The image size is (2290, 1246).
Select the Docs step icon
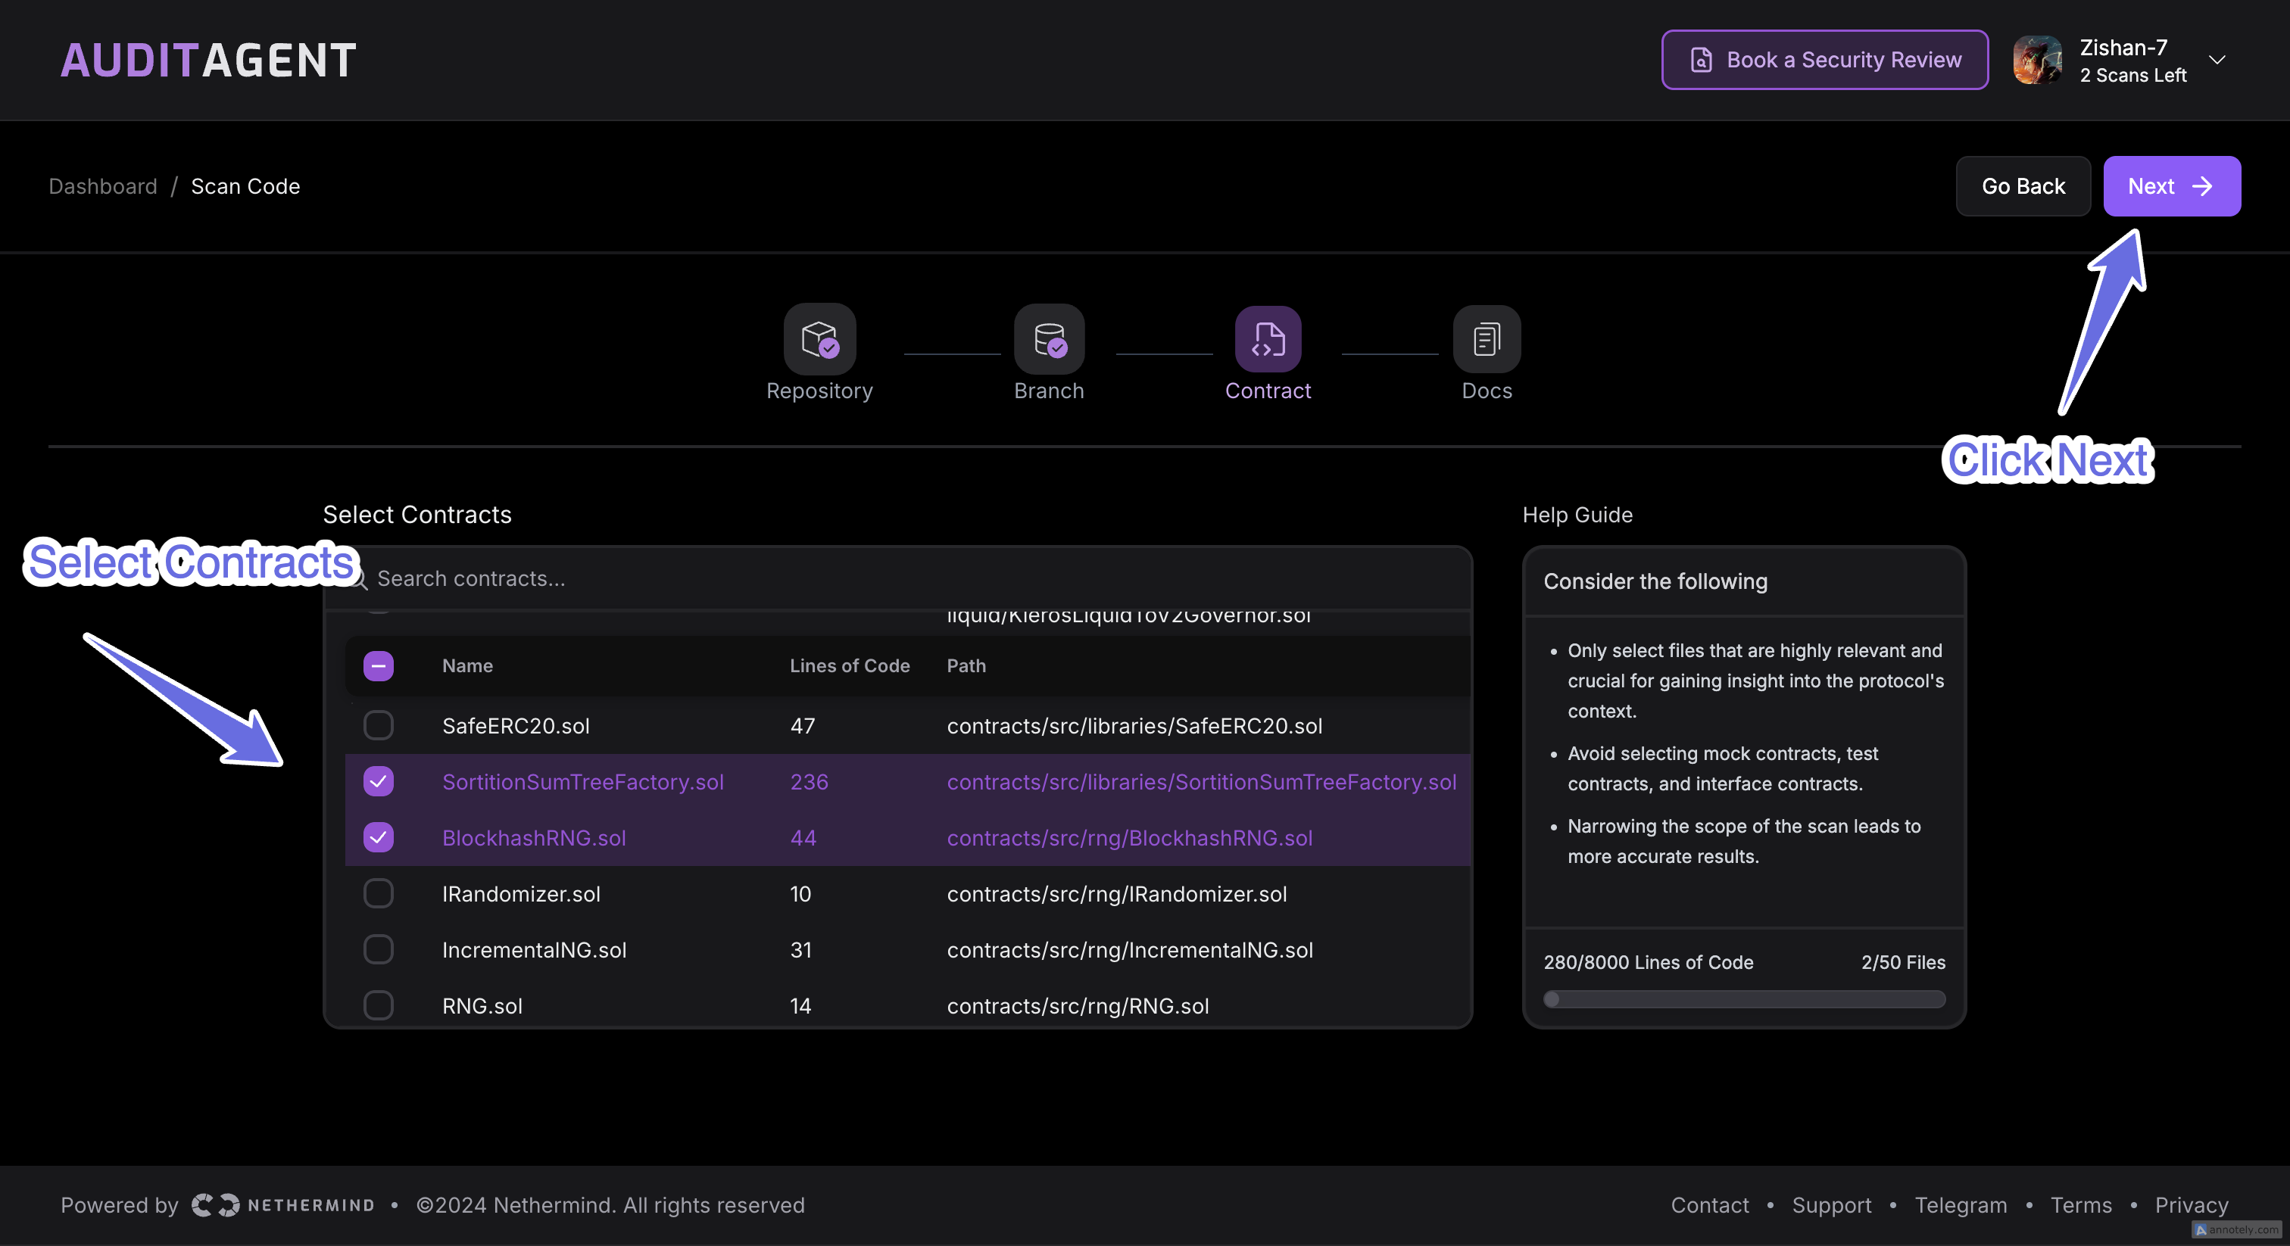(1487, 339)
